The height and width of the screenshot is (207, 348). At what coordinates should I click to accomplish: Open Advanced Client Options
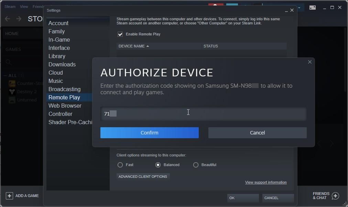coord(143,176)
